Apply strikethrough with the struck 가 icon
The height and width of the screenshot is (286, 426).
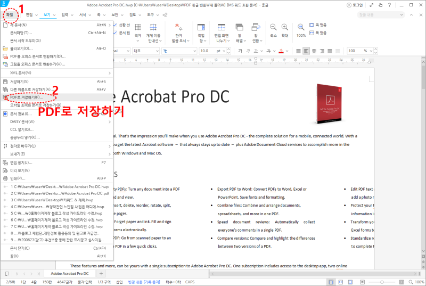tap(268, 51)
